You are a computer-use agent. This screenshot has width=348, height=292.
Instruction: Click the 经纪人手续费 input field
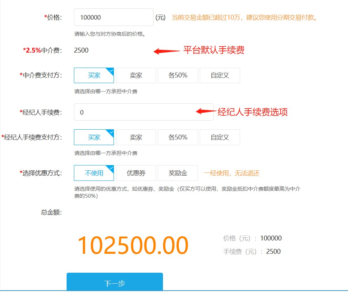click(143, 112)
